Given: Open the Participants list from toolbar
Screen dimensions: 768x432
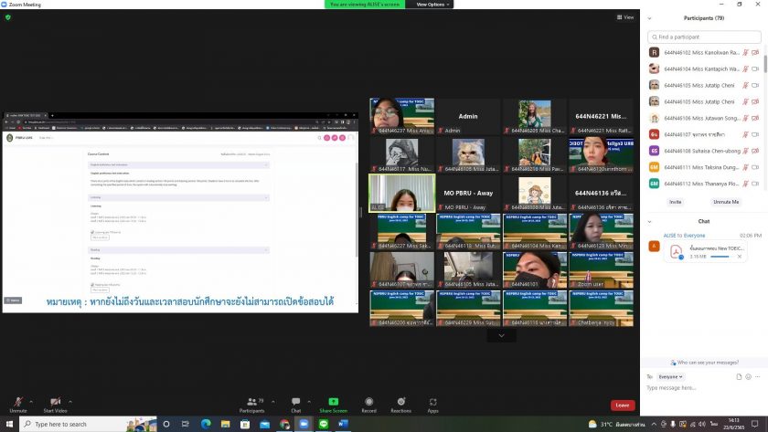Looking at the screenshot, I should (x=251, y=405).
